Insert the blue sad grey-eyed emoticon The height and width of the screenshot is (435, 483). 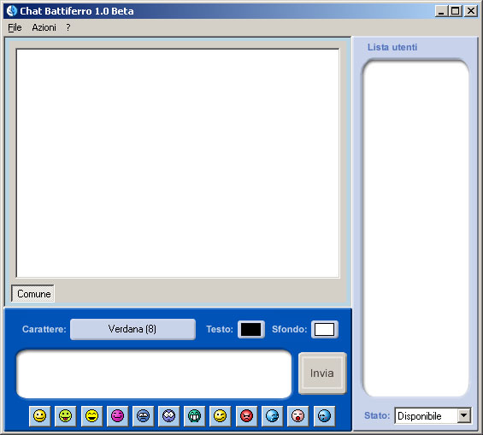click(x=143, y=416)
